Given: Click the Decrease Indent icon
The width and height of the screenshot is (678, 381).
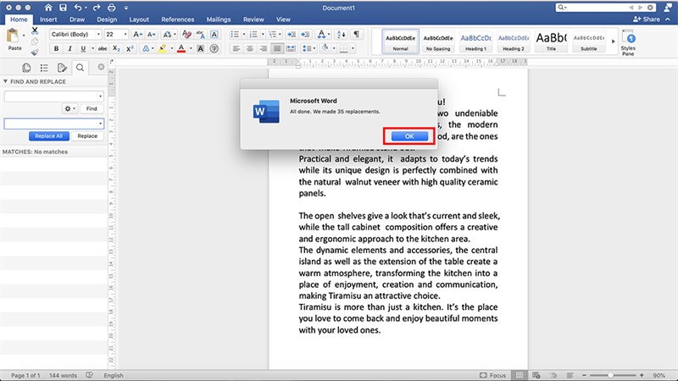Looking at the screenshot, I should click(x=292, y=35).
